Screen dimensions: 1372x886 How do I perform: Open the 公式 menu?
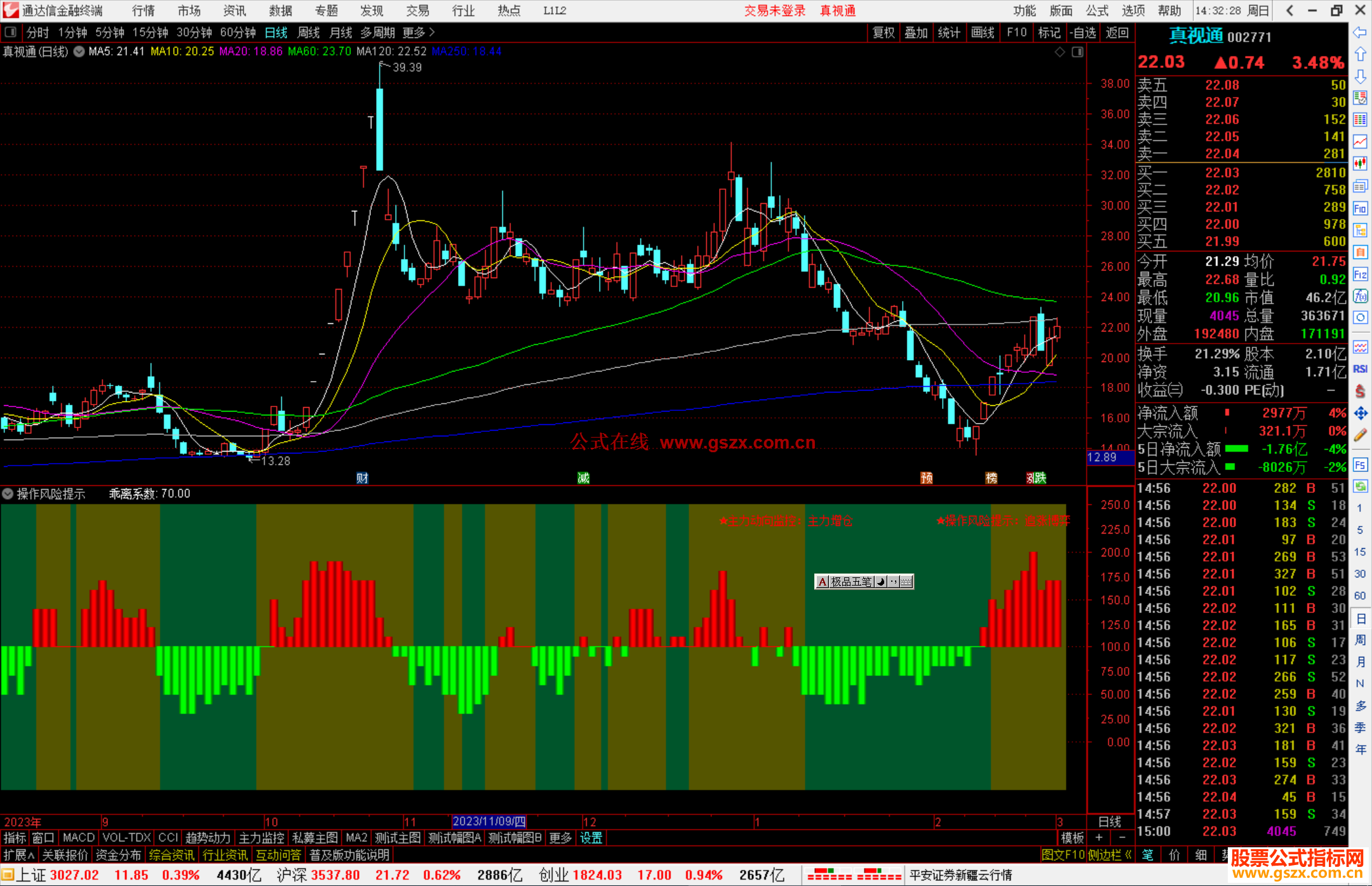tap(1097, 11)
